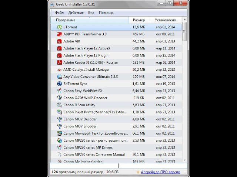The image size is (237, 177).
Task: Select the BitTorrent Sync entry name
Action: (x=75, y=84)
